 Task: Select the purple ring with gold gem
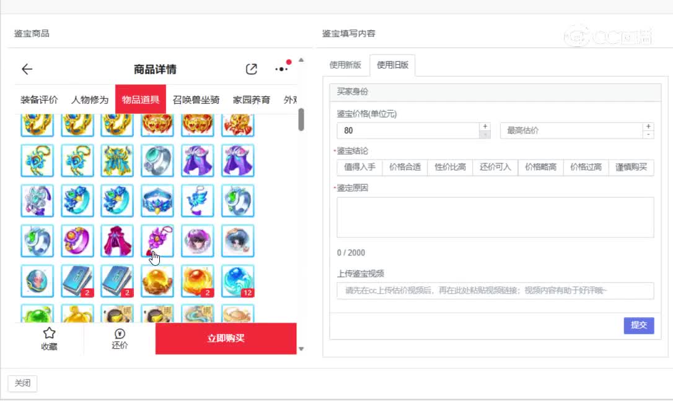point(77,241)
